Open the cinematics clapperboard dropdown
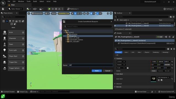The height and width of the screenshot is (99, 176). click(x=41, y=9)
